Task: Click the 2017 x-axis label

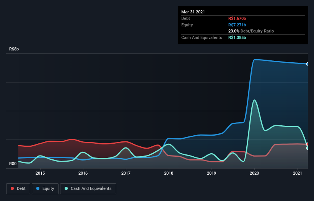Action: click(x=126, y=173)
